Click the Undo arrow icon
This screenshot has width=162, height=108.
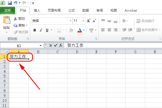click(x=15, y=3)
